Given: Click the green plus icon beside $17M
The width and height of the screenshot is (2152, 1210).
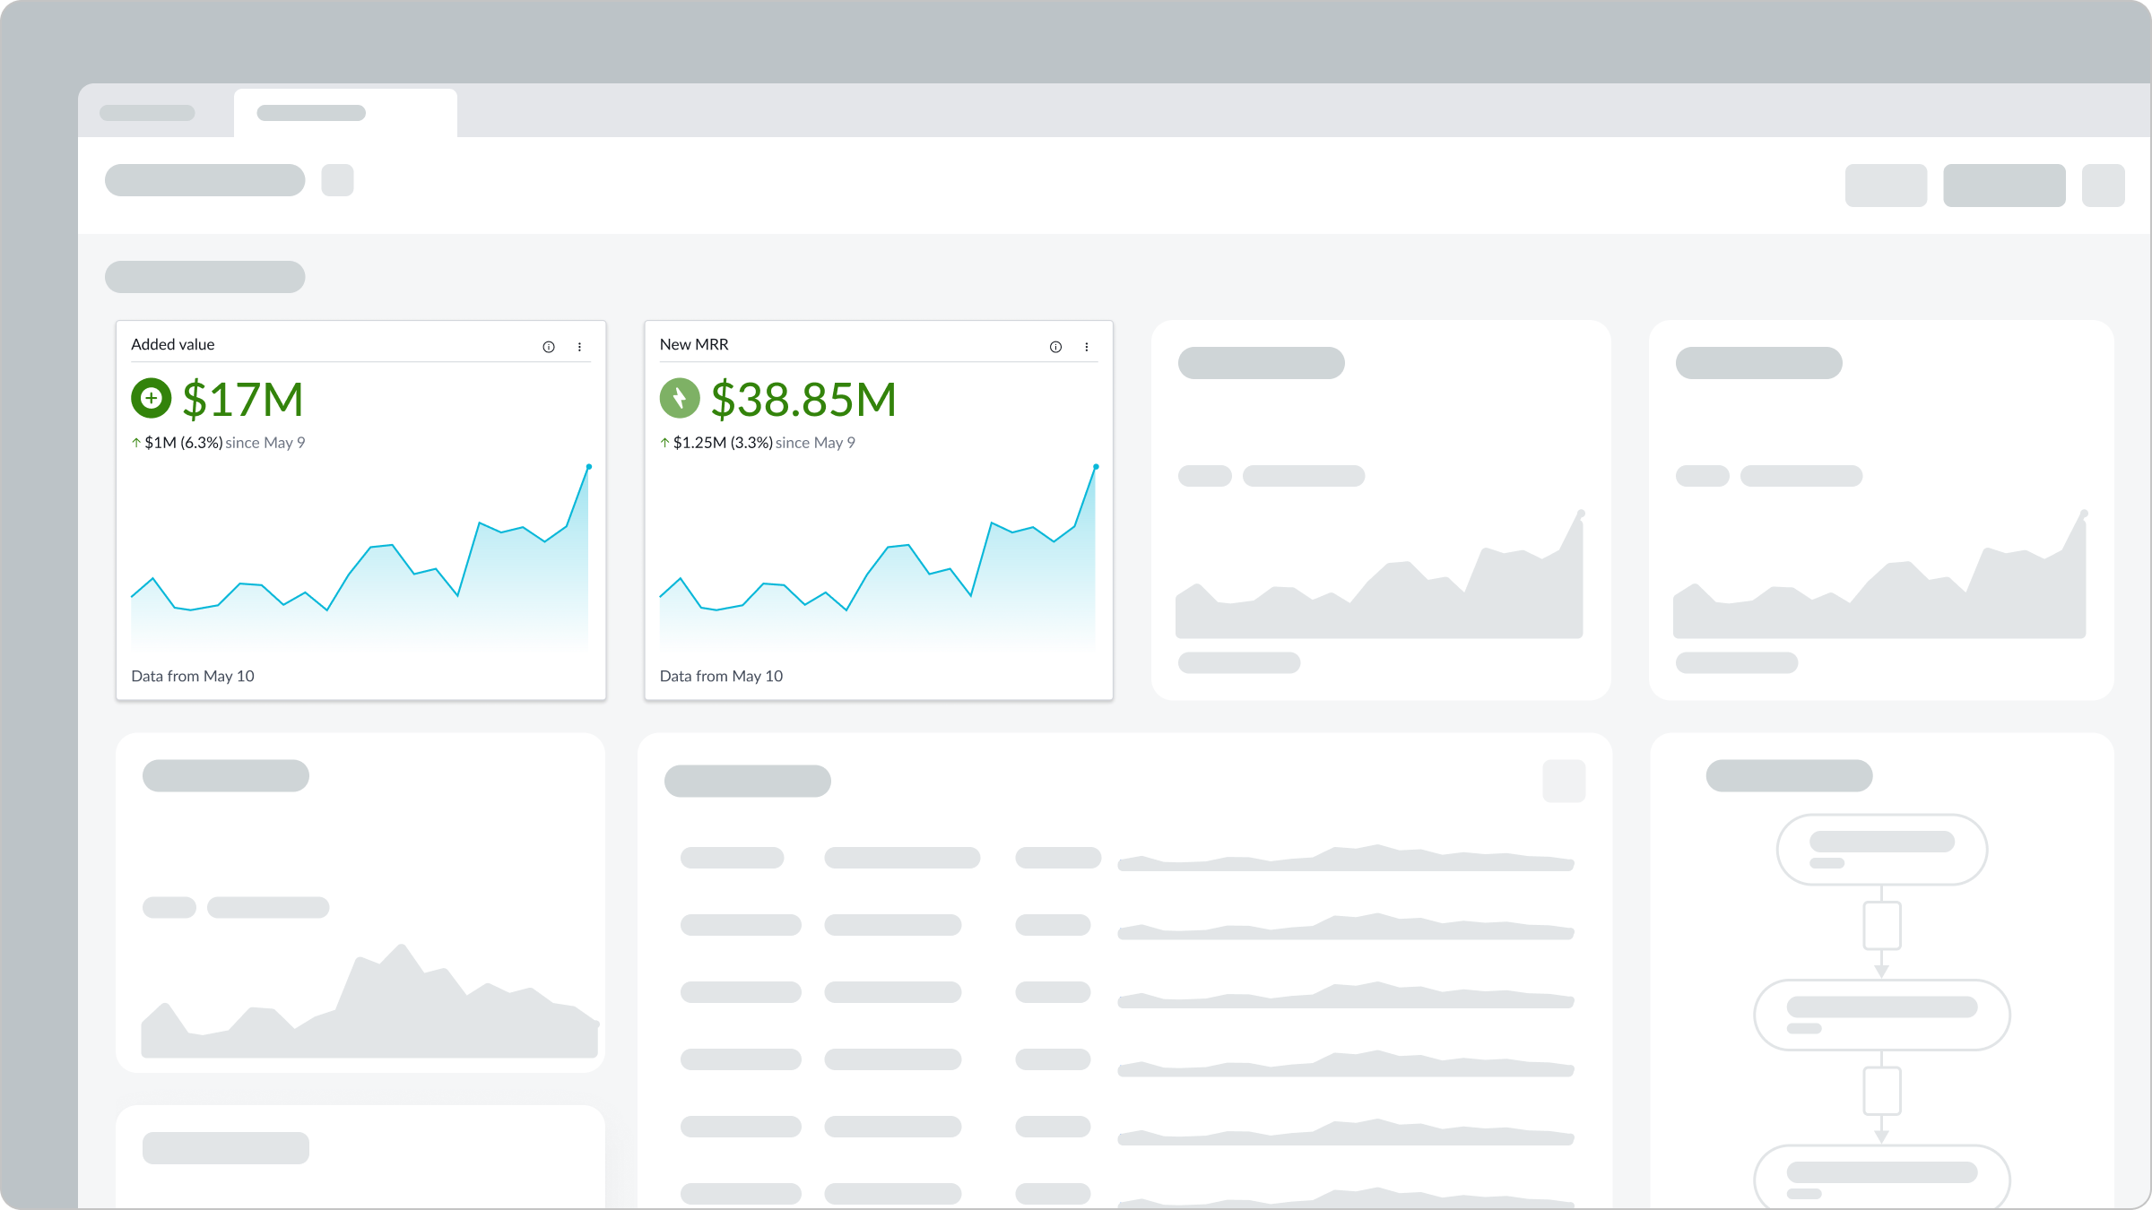Looking at the screenshot, I should pos(151,398).
